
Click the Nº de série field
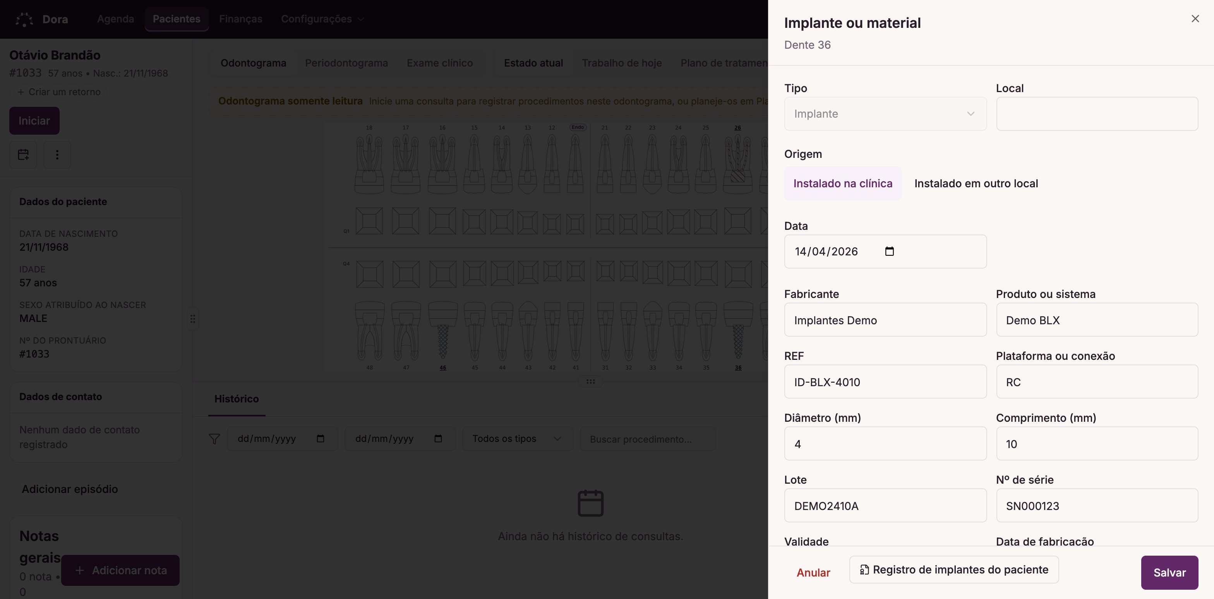pos(1097,506)
